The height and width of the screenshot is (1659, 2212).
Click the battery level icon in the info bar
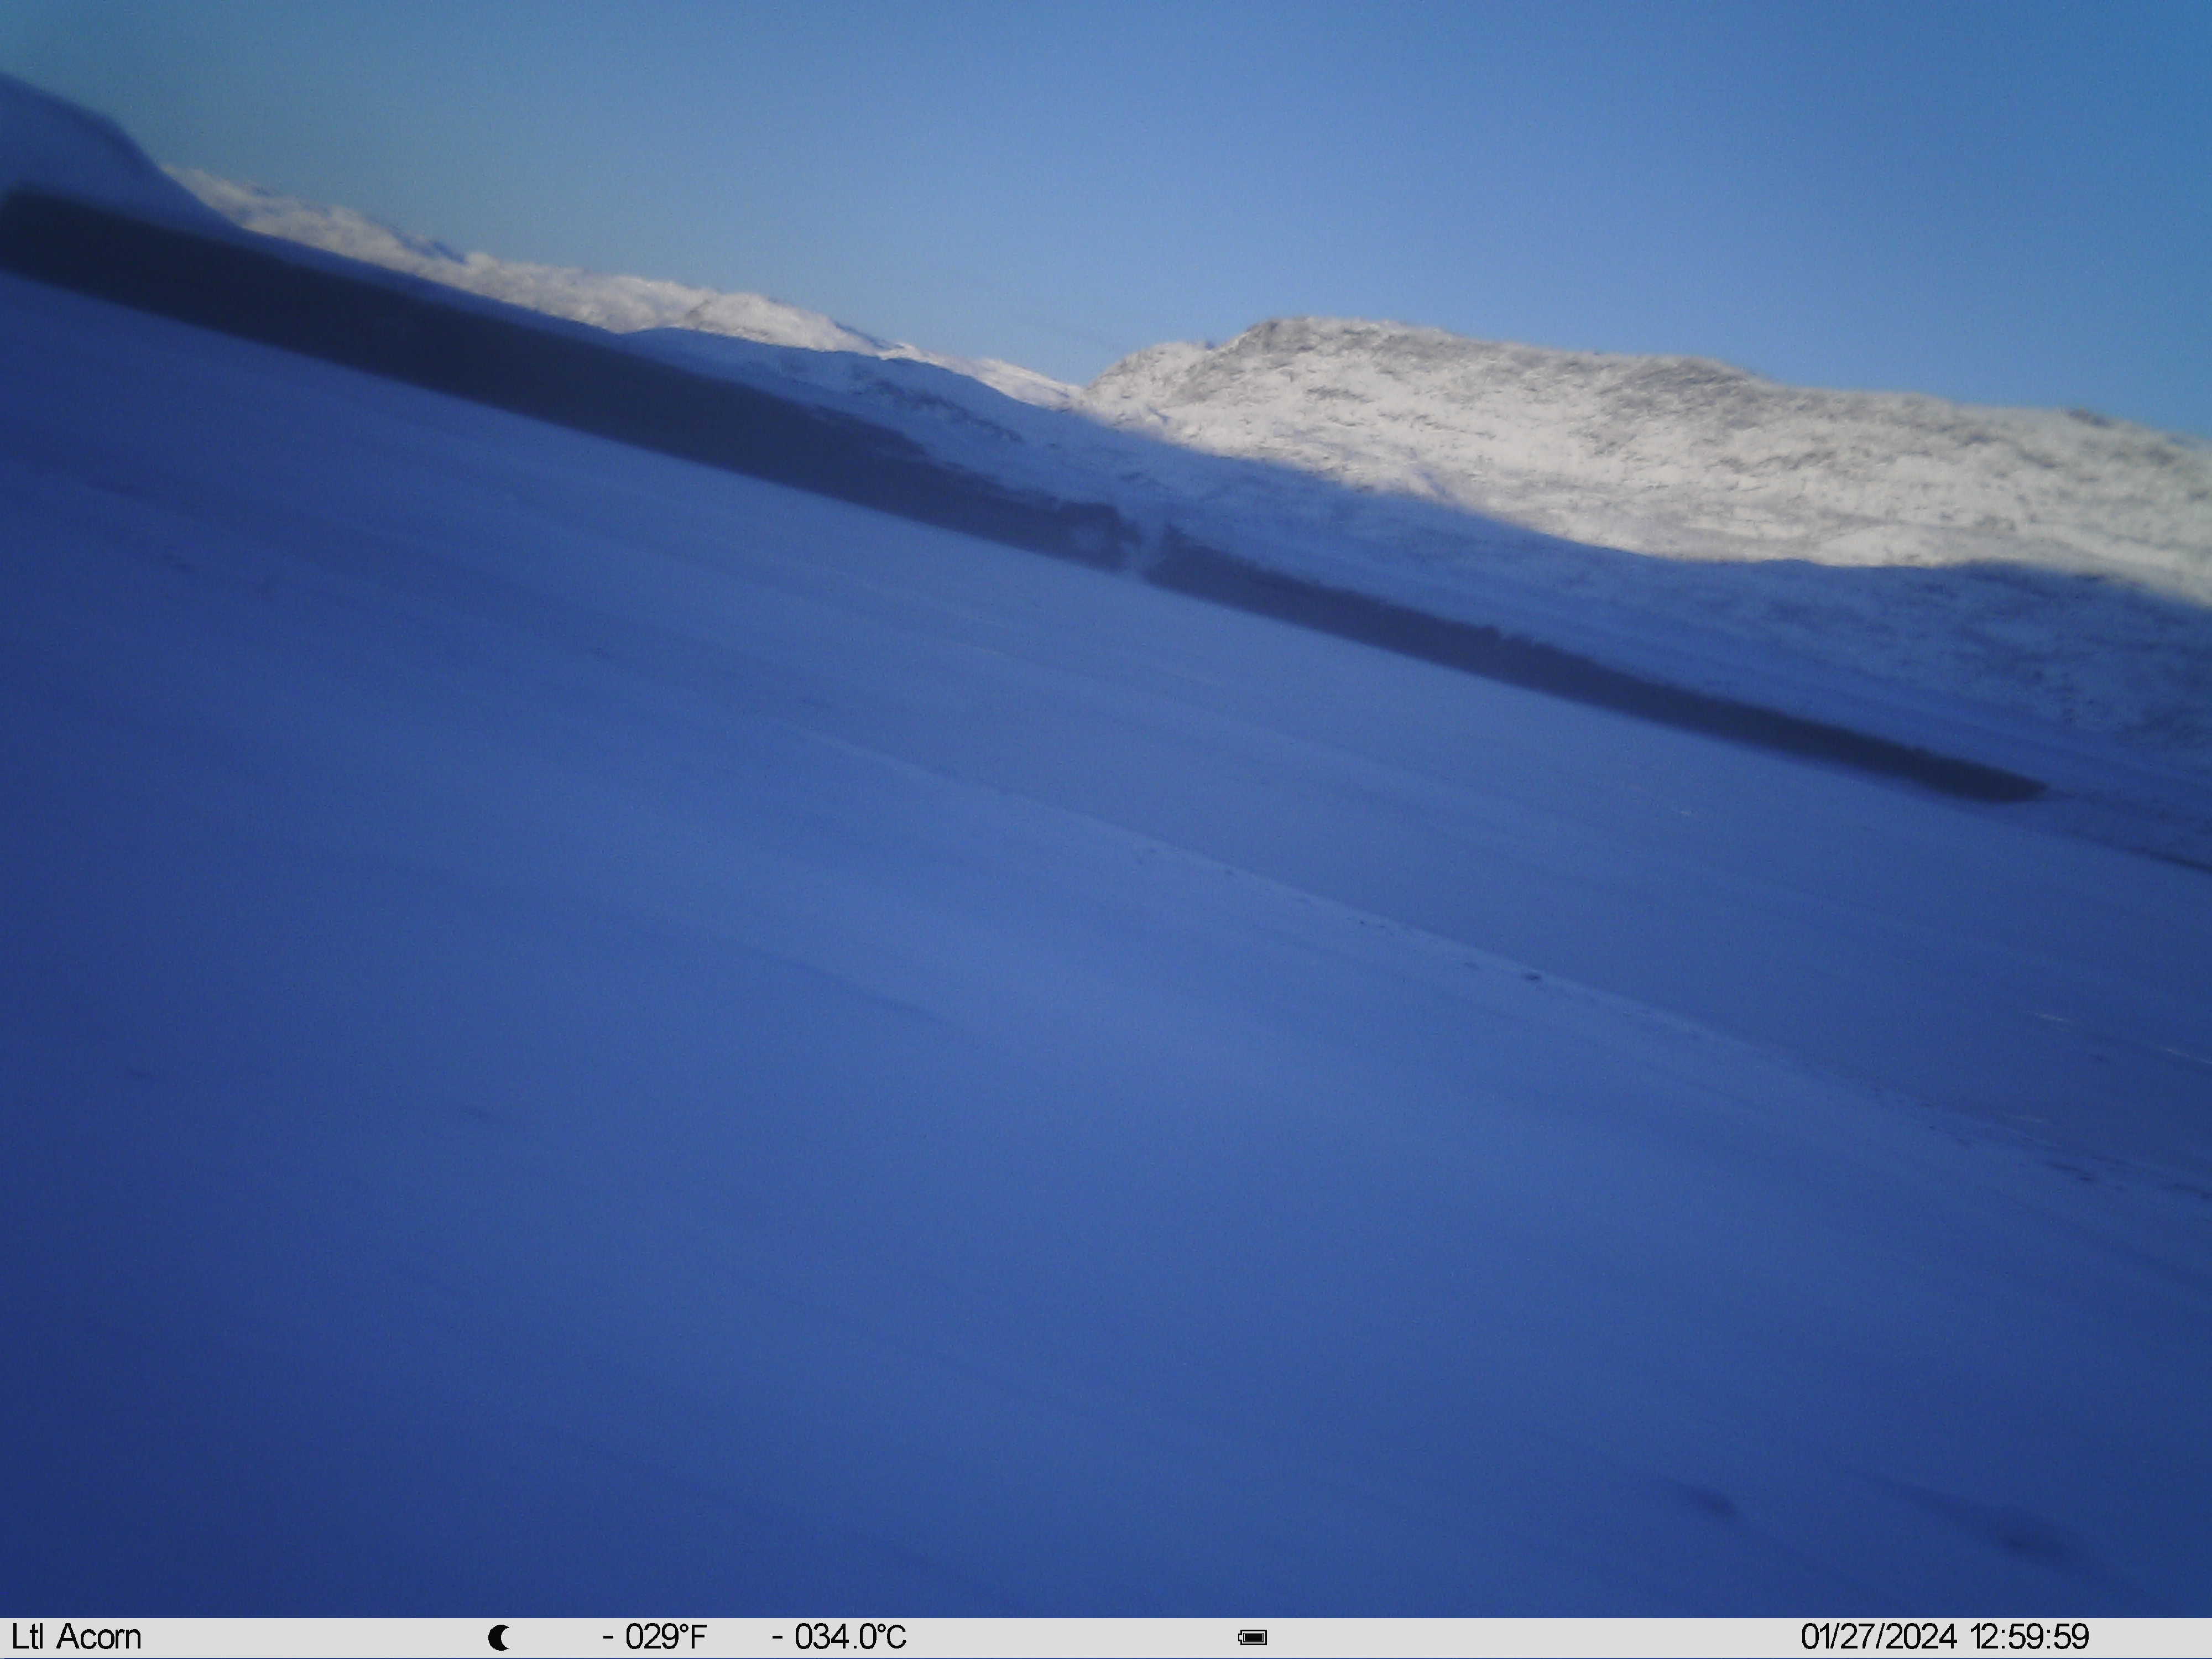point(1252,1637)
